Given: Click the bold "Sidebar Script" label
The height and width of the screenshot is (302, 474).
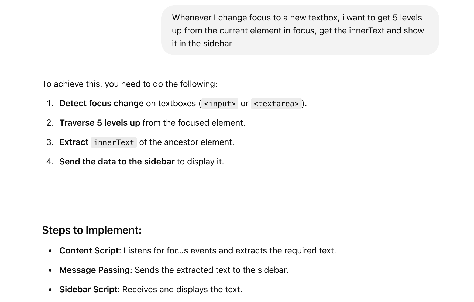Looking at the screenshot, I should (88, 290).
